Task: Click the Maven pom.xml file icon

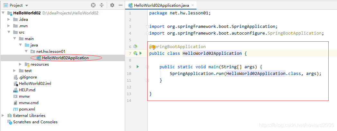Action: (15, 109)
